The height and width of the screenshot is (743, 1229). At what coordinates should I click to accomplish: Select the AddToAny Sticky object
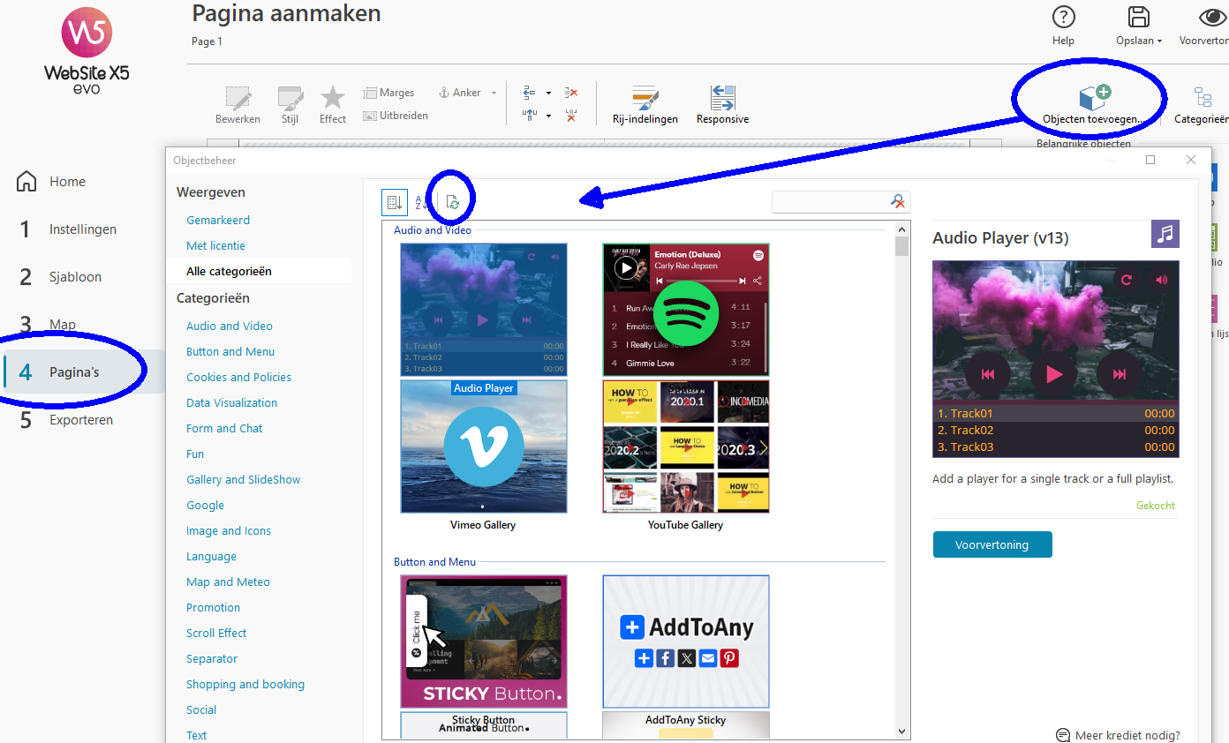pos(686,642)
